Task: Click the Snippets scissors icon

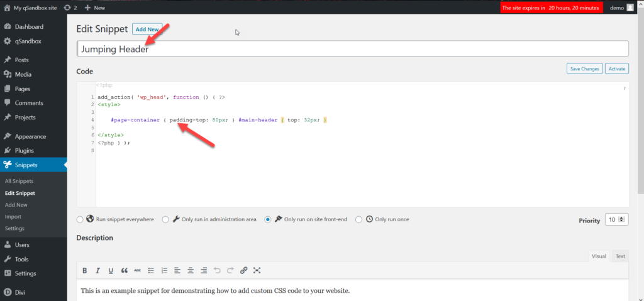Action: 8,165
